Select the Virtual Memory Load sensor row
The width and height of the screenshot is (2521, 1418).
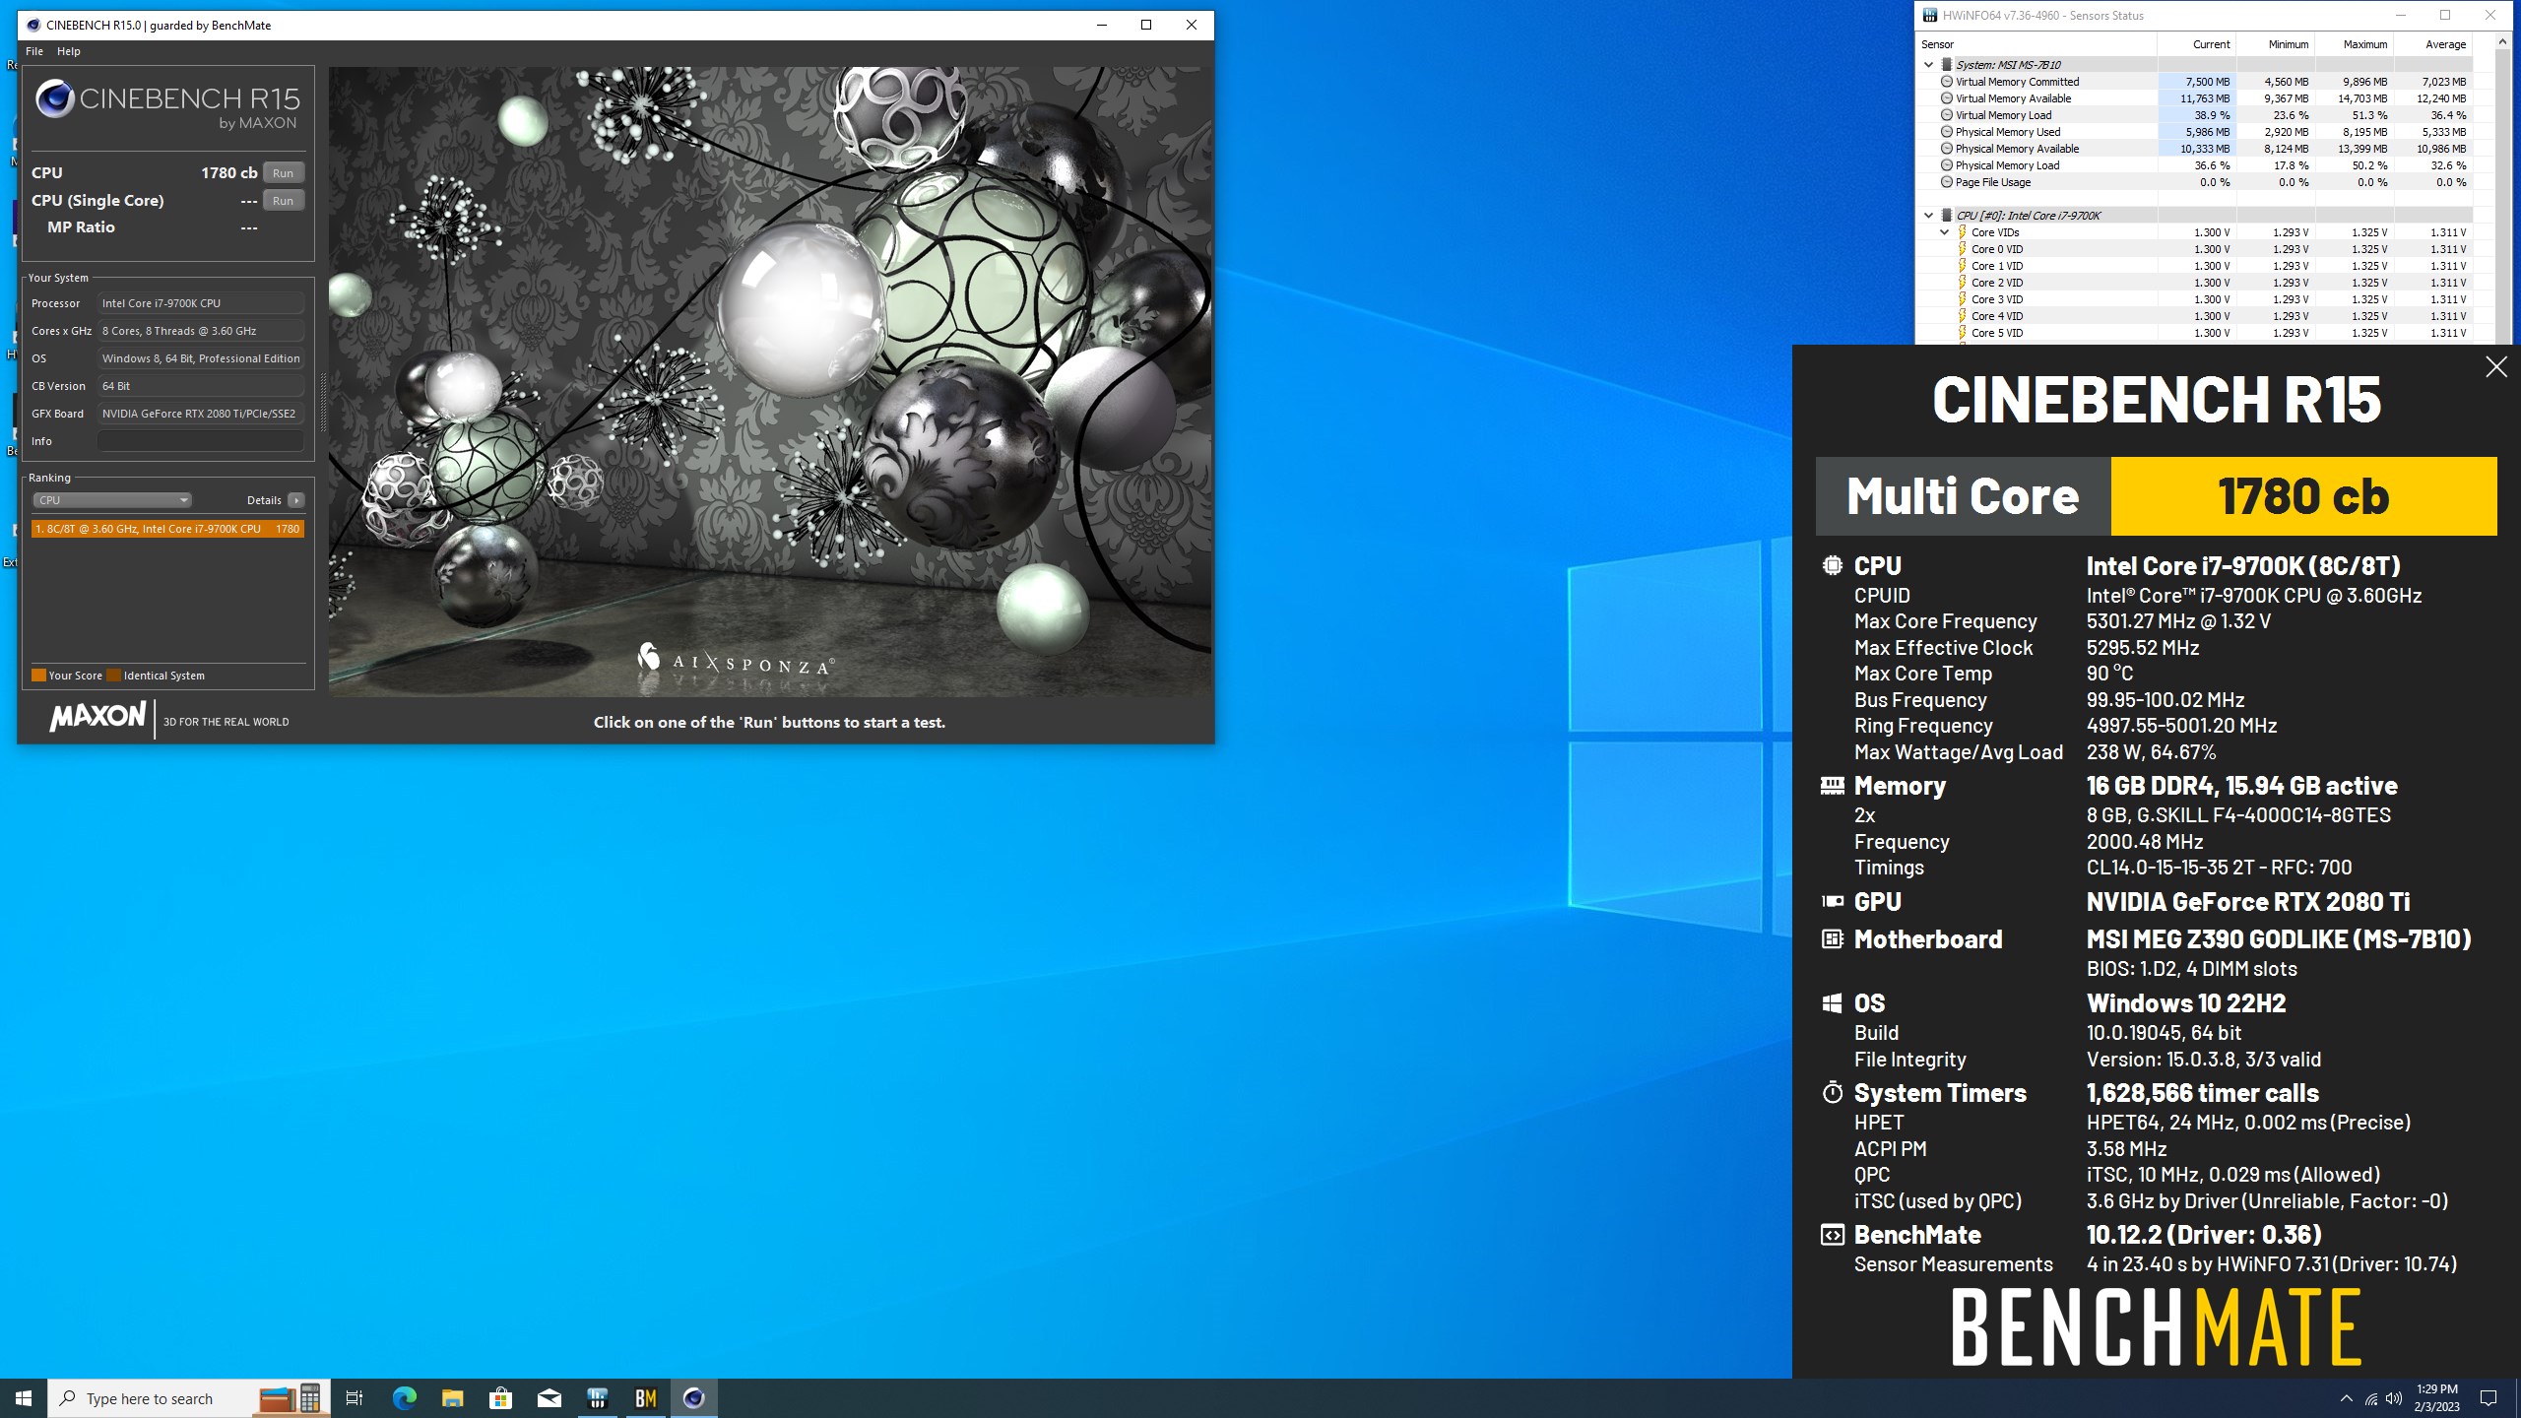pyautogui.click(x=2196, y=115)
